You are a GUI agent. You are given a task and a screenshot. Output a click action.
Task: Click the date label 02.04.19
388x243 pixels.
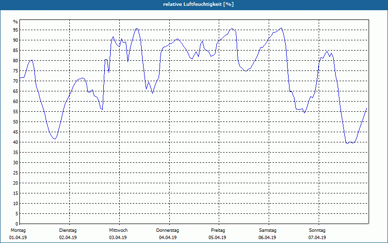pyautogui.click(x=68, y=238)
